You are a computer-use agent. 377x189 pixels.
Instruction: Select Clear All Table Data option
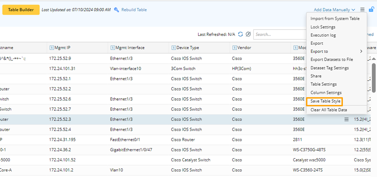coord(328,110)
